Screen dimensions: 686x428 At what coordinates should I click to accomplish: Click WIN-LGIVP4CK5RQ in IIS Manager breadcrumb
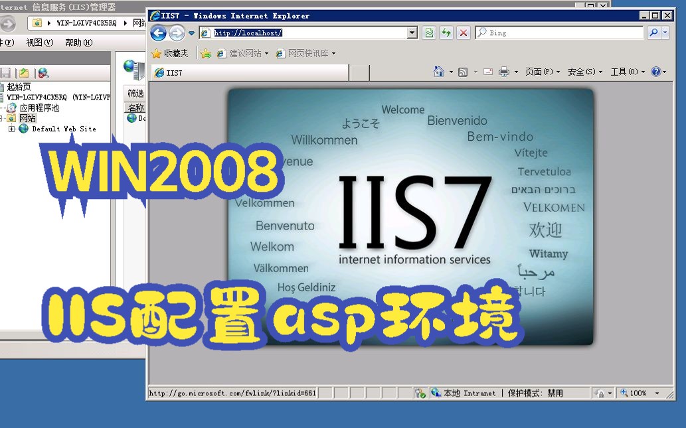coord(86,23)
